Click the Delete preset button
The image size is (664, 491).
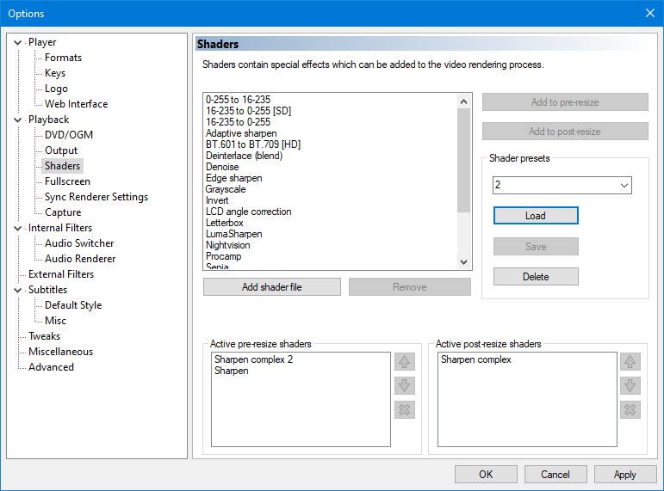coord(536,277)
